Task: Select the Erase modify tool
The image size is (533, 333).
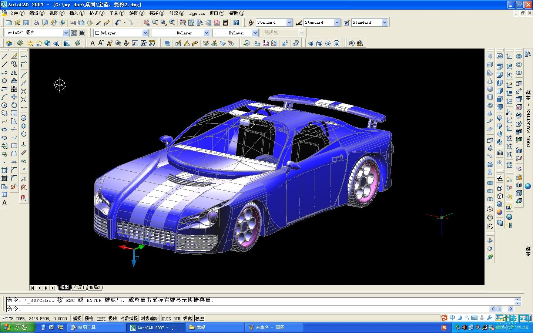Action: [14, 57]
